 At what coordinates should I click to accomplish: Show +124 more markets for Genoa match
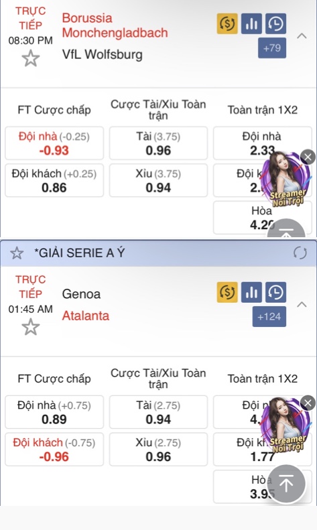(x=269, y=317)
